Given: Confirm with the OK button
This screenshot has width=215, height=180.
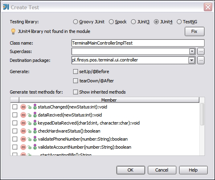Looking at the screenshot, I should click(x=131, y=170).
